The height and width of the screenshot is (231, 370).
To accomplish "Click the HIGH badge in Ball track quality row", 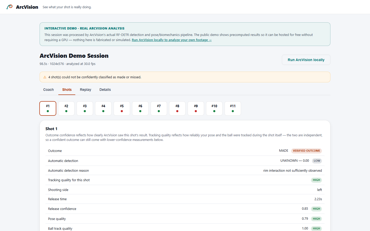I will point(316,228).
